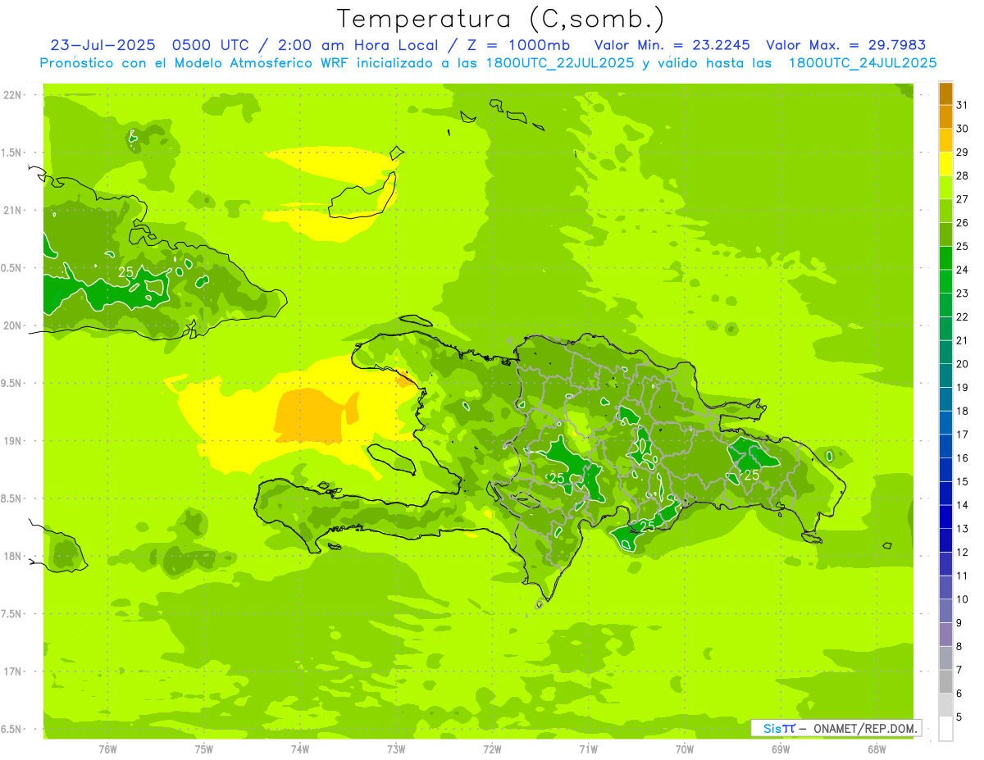Click the "22N" latitude label
984x760 pixels.
[14, 94]
